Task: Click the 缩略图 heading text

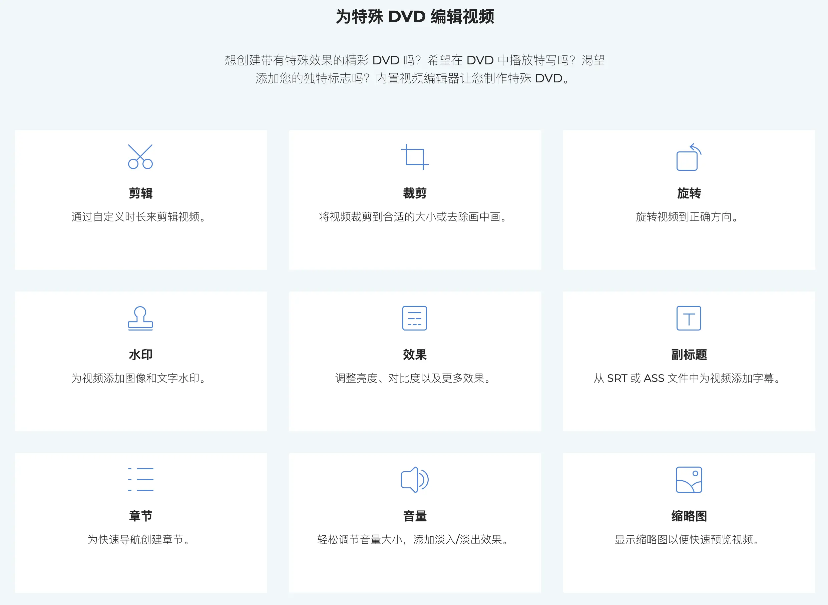Action: click(689, 516)
